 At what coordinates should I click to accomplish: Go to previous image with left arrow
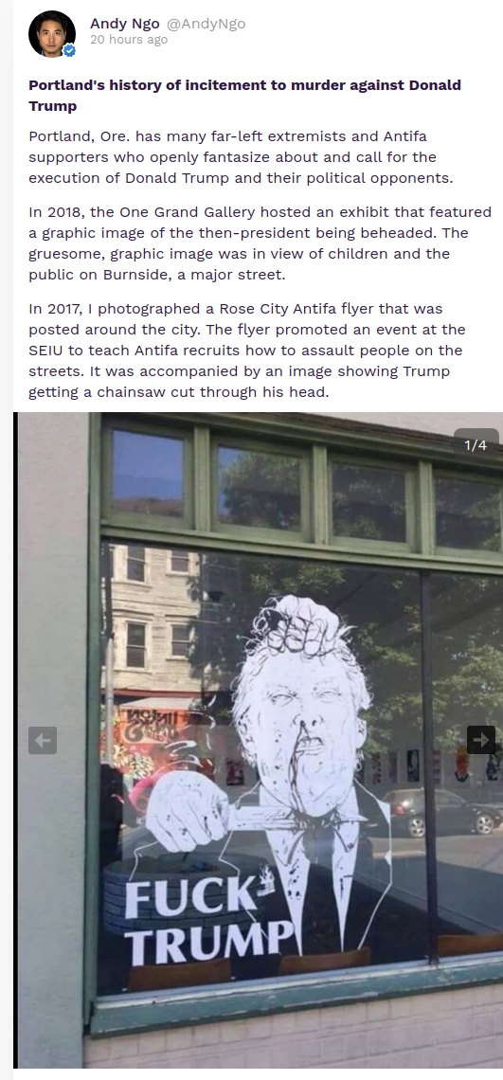click(x=43, y=741)
